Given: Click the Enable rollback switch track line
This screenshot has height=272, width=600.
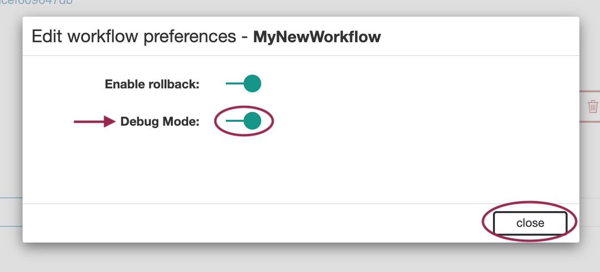Looking at the screenshot, I should (233, 83).
